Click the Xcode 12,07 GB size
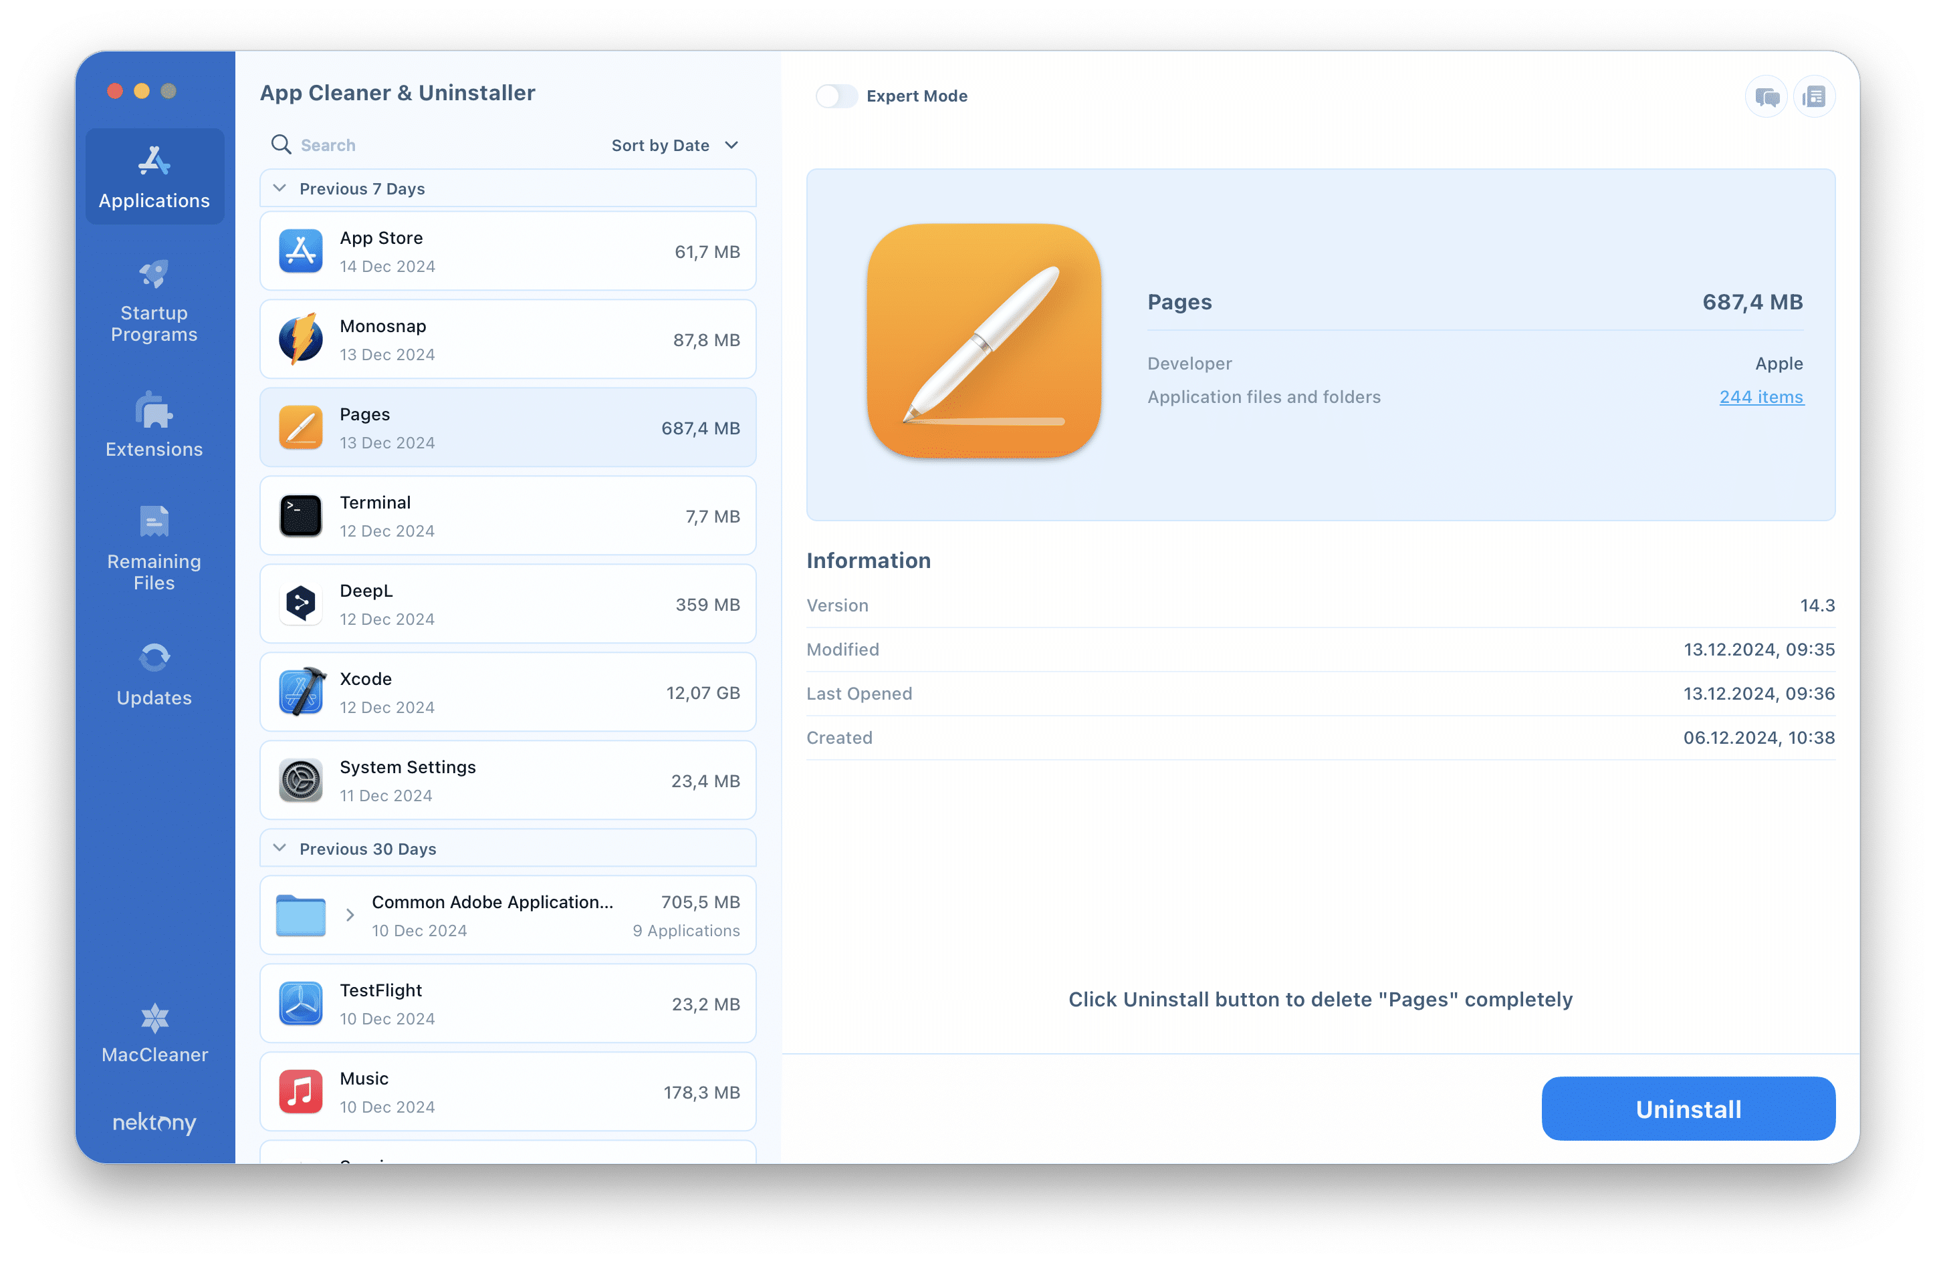Screen dimensions: 1935x1263 703,693
